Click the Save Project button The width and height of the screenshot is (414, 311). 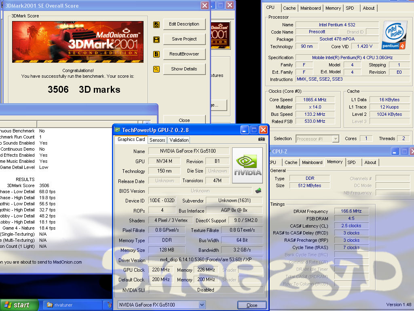tap(184, 39)
